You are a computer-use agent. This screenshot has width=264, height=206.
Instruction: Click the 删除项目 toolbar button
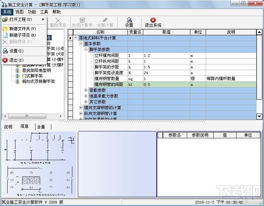(58, 22)
